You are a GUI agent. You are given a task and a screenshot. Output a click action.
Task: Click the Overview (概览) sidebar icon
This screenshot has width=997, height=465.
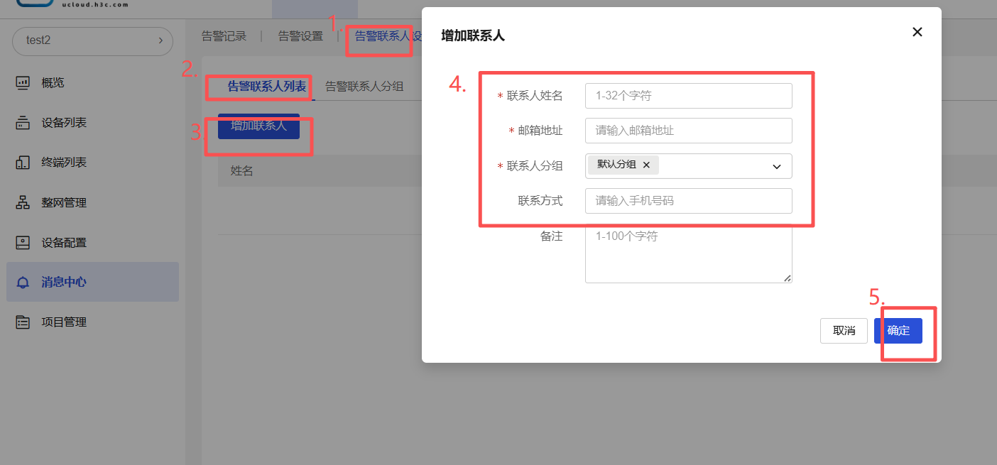[23, 83]
